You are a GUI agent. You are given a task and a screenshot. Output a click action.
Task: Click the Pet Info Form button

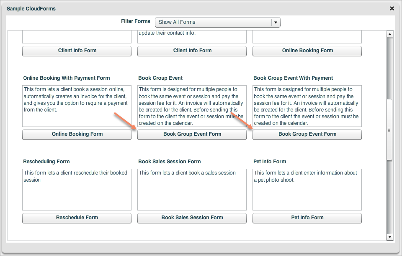click(307, 218)
